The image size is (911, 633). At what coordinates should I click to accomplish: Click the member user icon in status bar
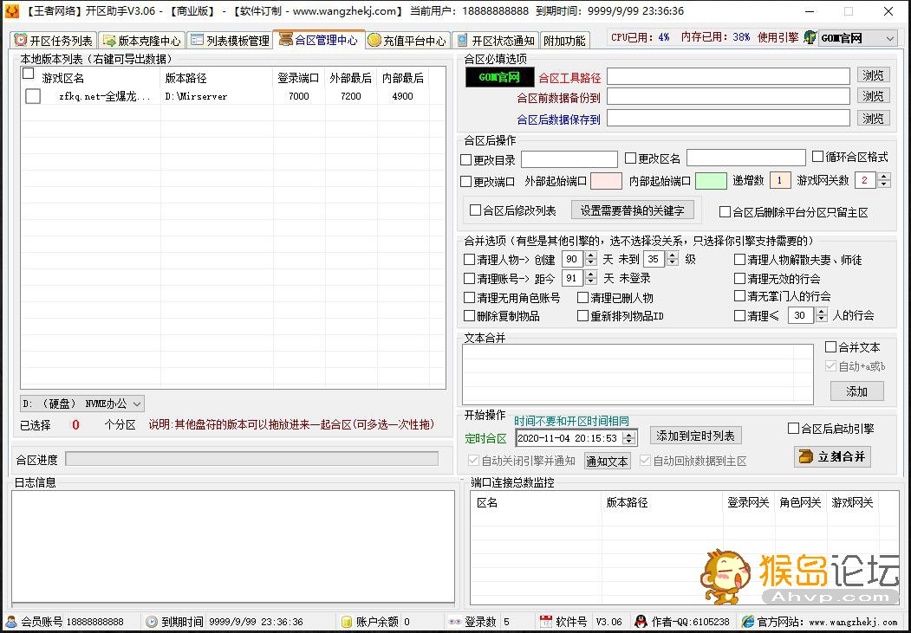pos(11,622)
